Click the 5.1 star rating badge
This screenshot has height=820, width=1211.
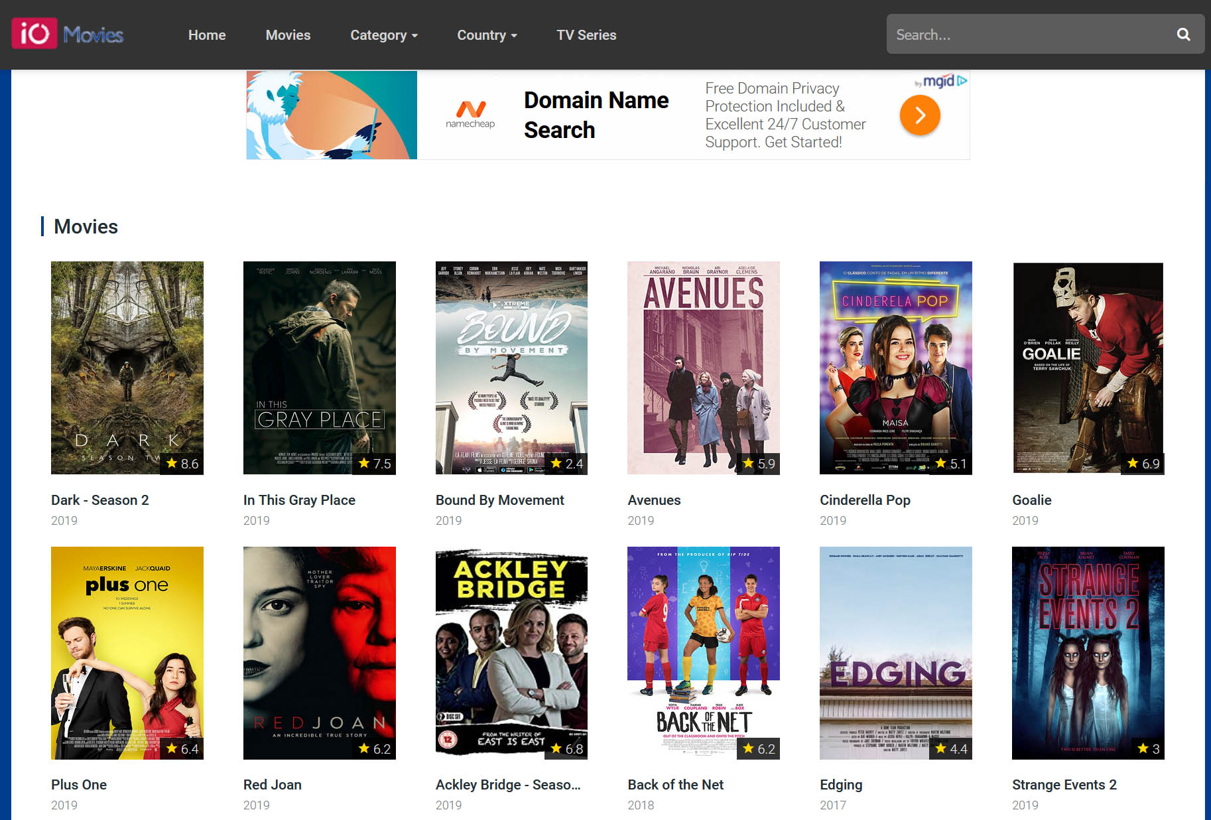pos(951,464)
